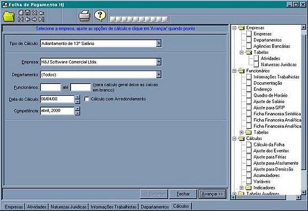
Task: Go to last record icon
Action: click(x=41, y=19)
